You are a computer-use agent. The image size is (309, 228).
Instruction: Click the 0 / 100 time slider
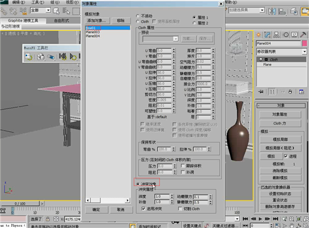(20, 203)
